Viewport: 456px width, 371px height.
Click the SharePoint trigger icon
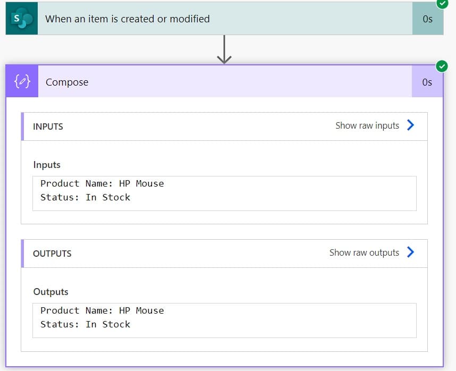tap(22, 19)
